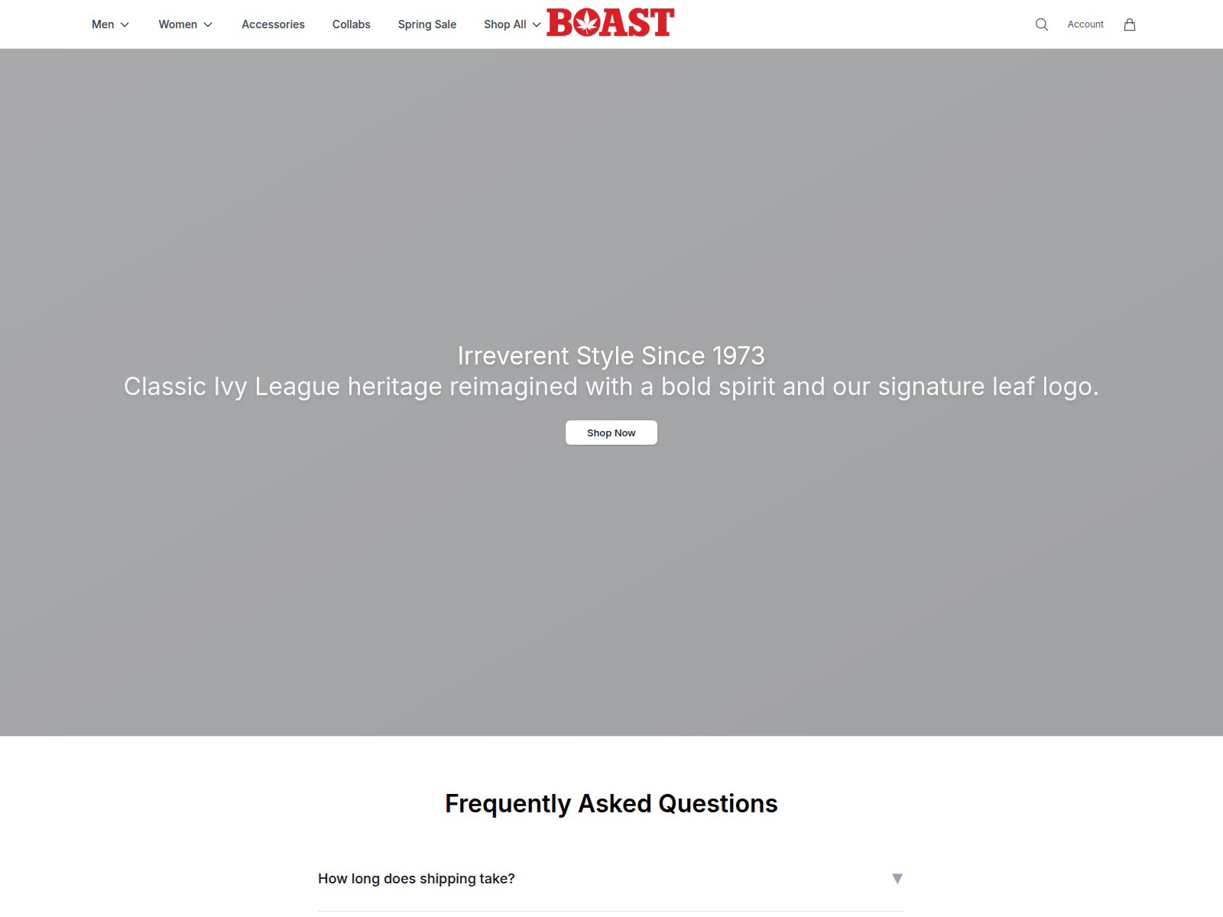Expand the shipping FAQ triangle arrow
1223x917 pixels.
[x=897, y=879]
